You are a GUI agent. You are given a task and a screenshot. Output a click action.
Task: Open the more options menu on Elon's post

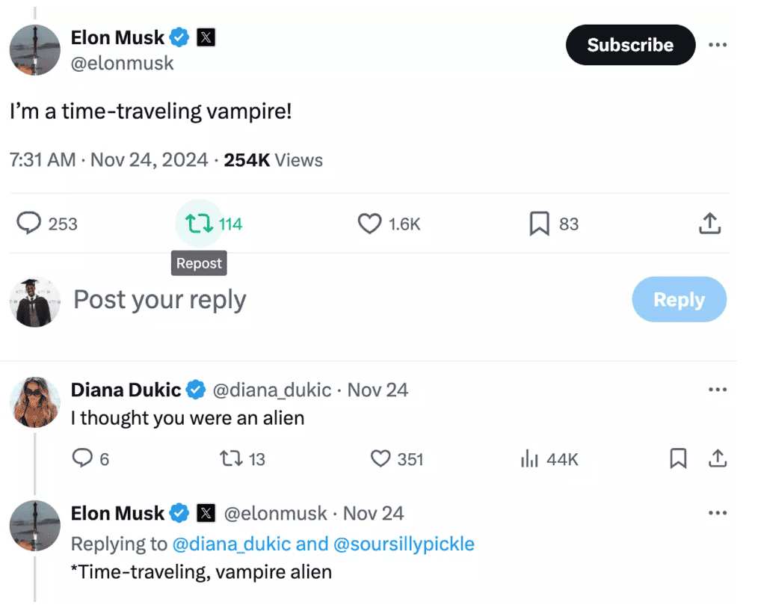point(718,44)
